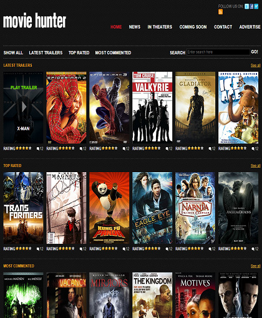This screenshot has width=262, height=318.
Task: Click rating stars under X-Man poster
Action: click(x=24, y=148)
